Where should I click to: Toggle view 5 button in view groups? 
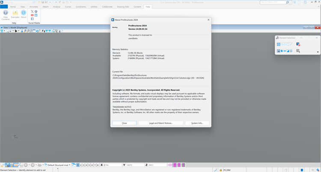click(x=89, y=165)
